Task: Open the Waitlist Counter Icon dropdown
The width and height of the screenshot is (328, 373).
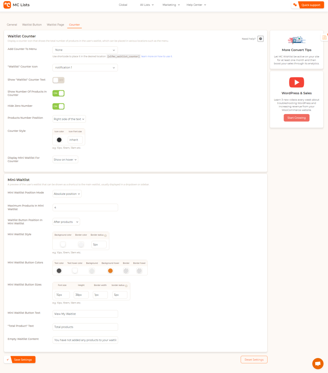Action: click(x=85, y=67)
